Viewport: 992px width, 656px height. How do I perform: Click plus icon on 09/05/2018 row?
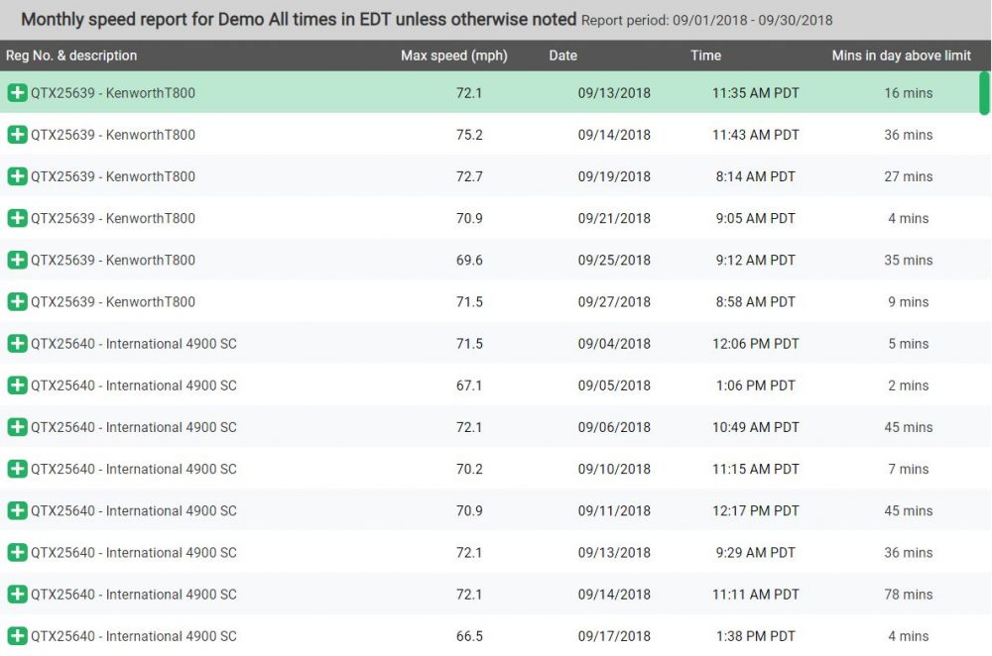coord(17,384)
